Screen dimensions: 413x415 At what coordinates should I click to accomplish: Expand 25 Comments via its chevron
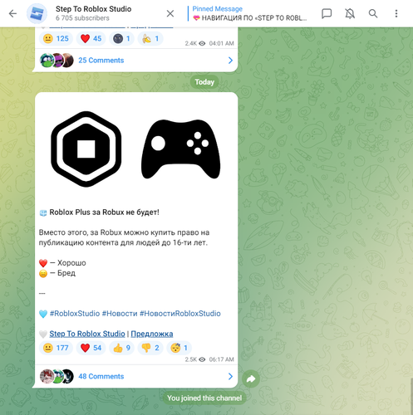230,61
